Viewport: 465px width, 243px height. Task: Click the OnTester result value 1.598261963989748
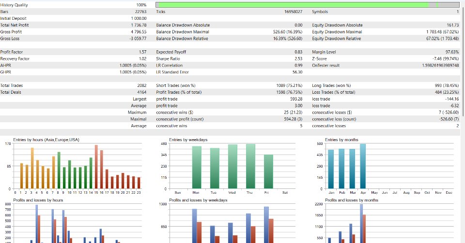click(x=440, y=65)
